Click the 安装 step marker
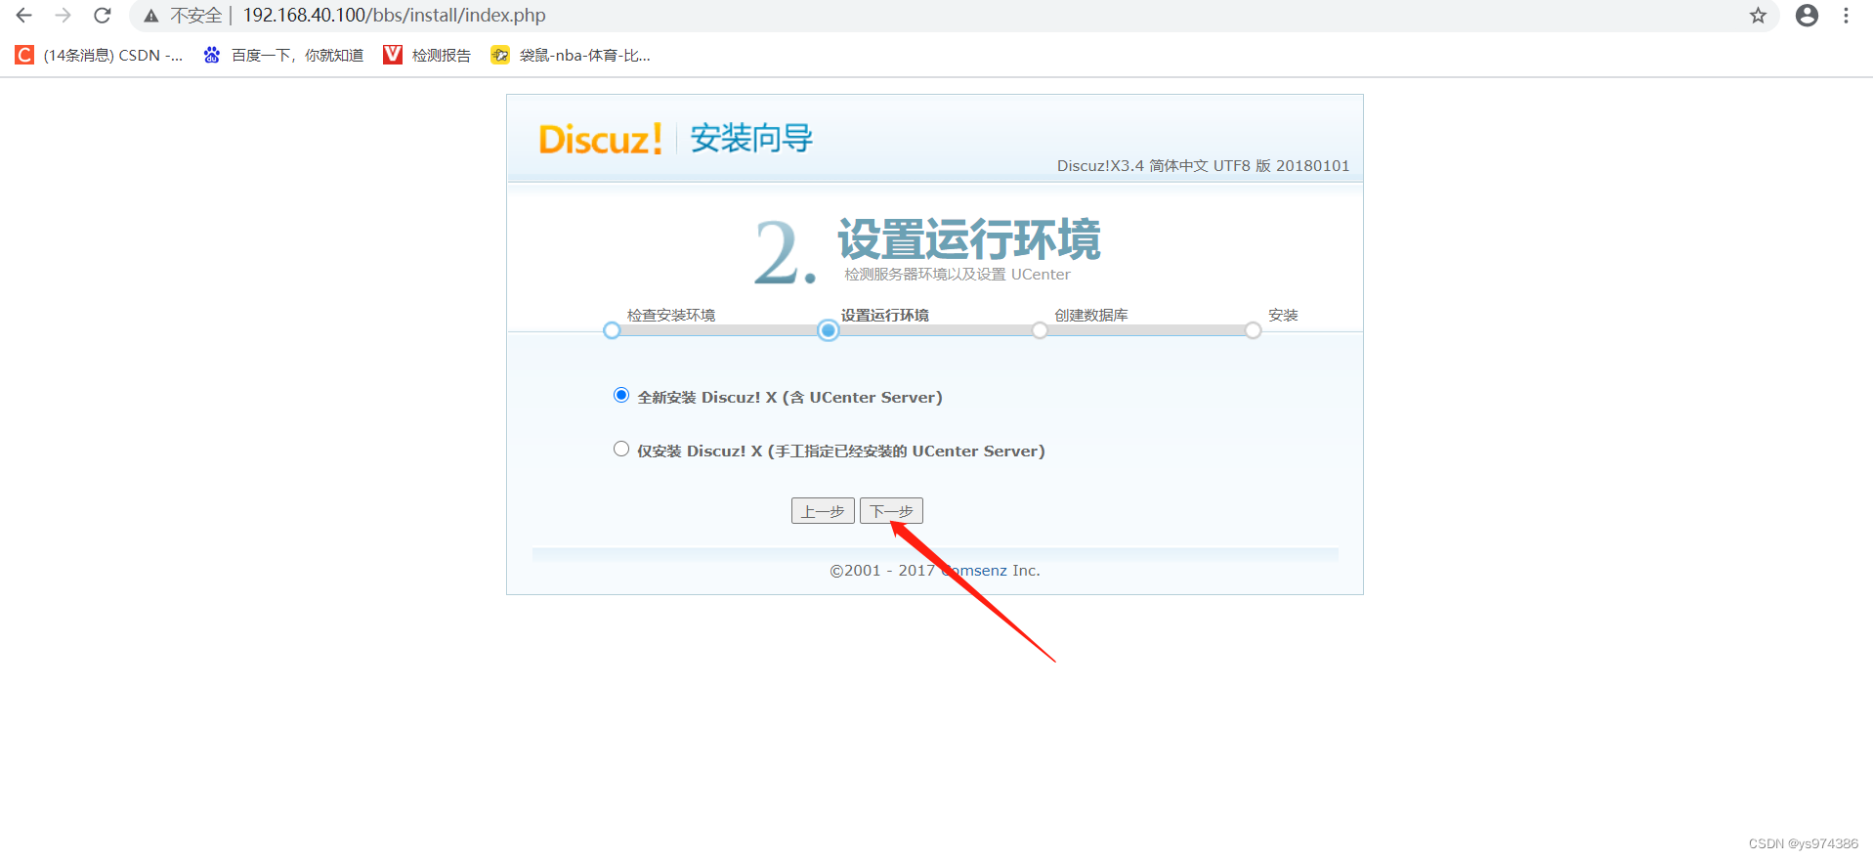 pos(1253,330)
